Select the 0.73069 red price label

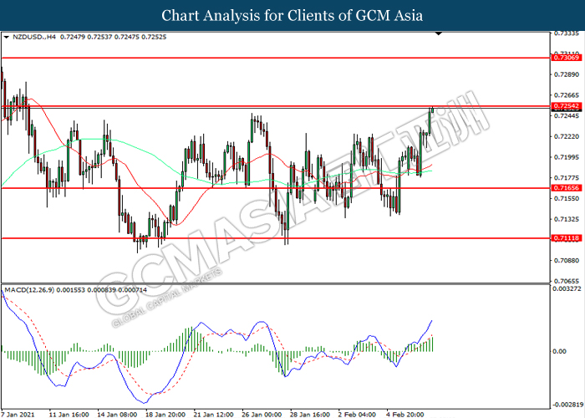click(566, 59)
